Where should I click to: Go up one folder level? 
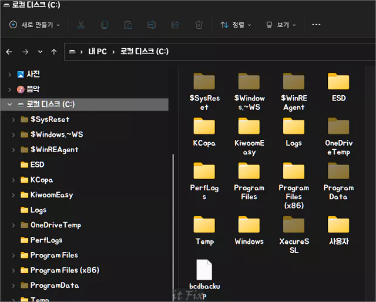[54, 52]
